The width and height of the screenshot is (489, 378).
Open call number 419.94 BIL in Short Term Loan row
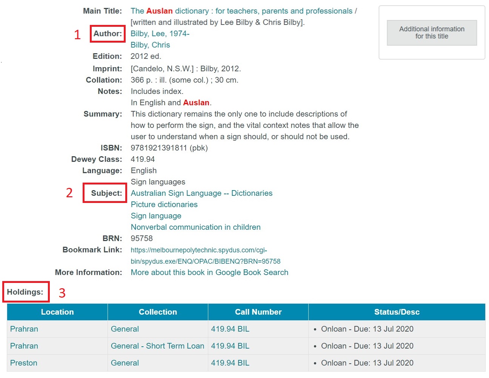(x=230, y=346)
